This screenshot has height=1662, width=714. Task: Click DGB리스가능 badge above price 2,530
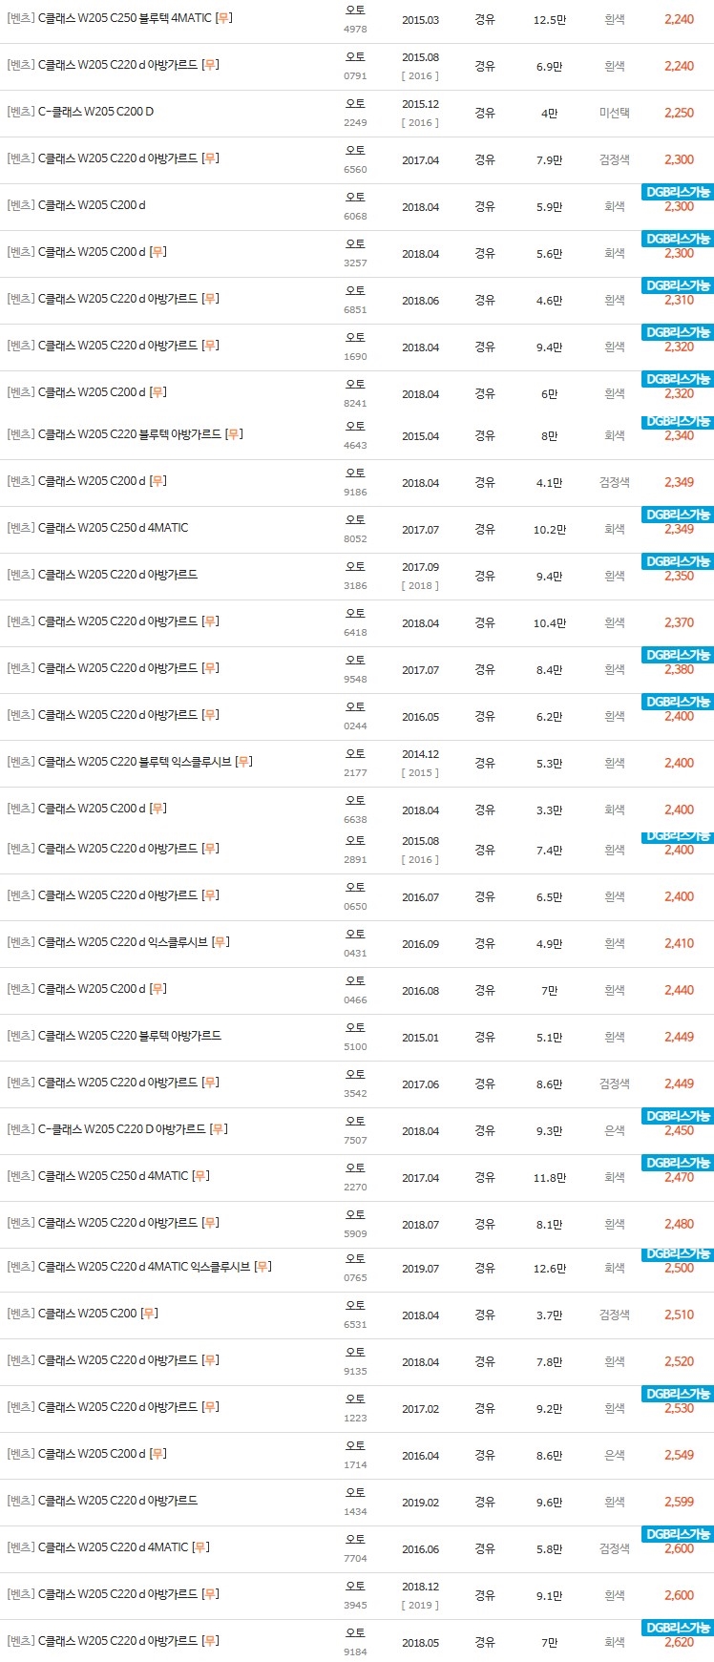coord(678,1394)
